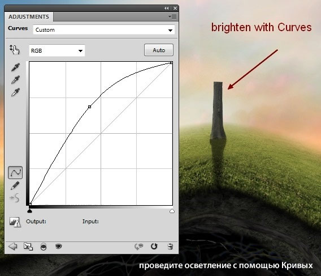Pick the white point eyedropper
Viewport: 321px width, 276px height.
[x=15, y=92]
